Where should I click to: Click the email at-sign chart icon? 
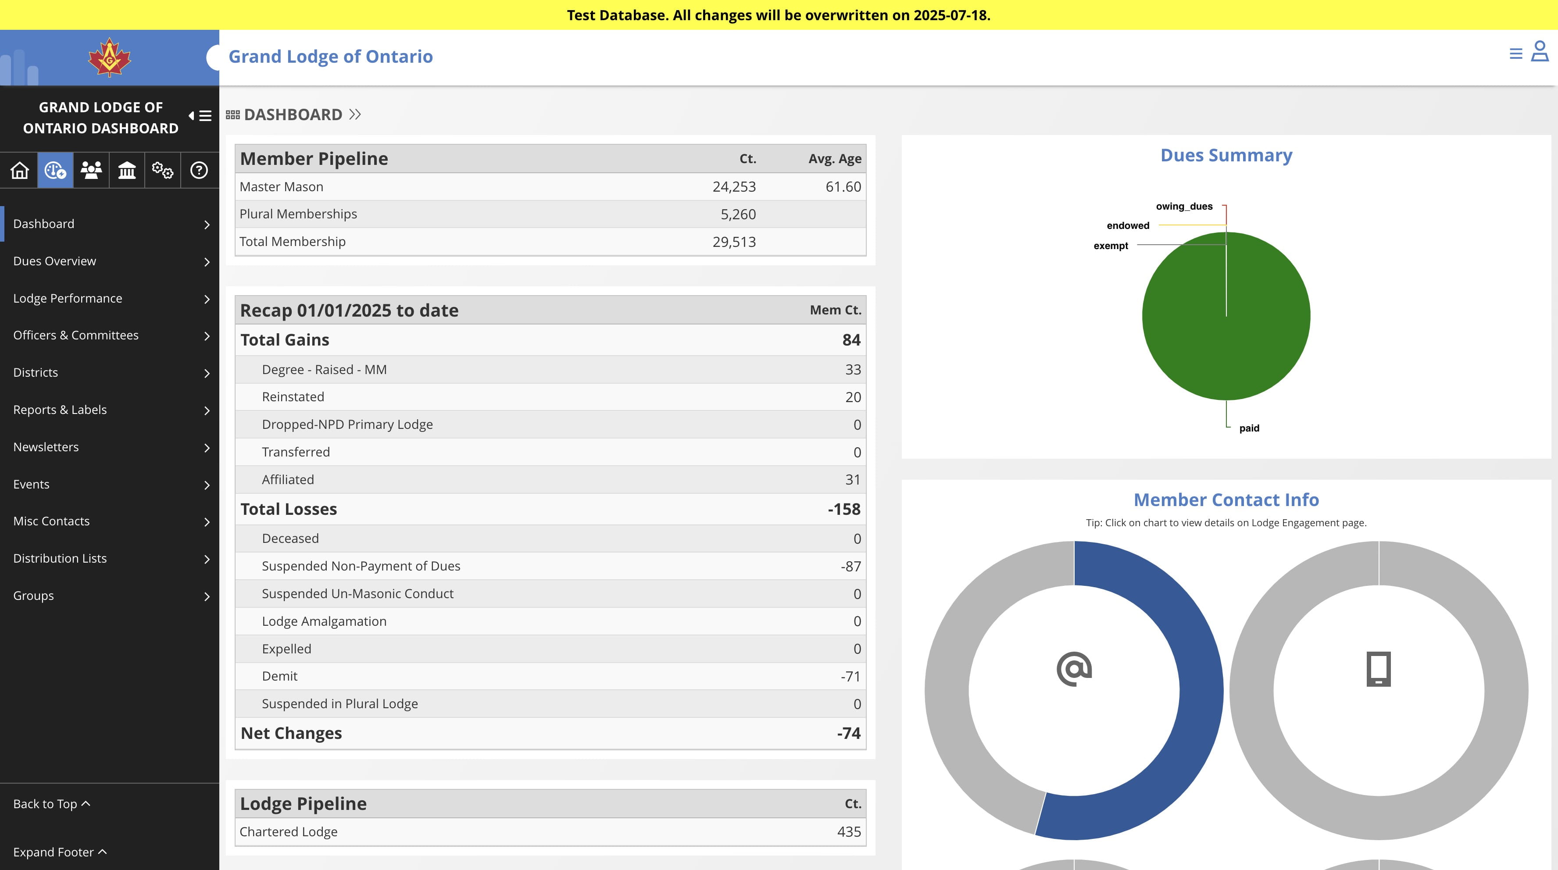tap(1074, 669)
